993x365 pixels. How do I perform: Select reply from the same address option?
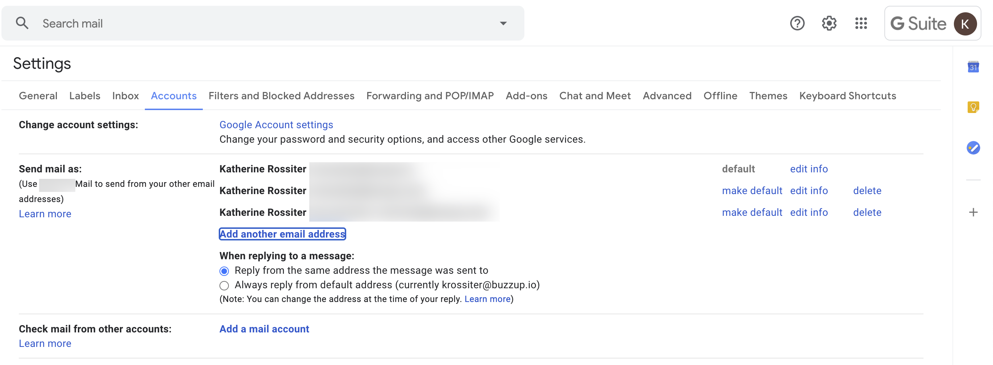pos(223,271)
